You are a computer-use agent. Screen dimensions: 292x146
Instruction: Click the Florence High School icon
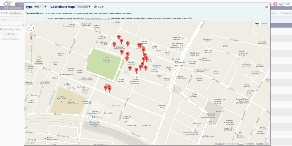[x=39, y=59]
